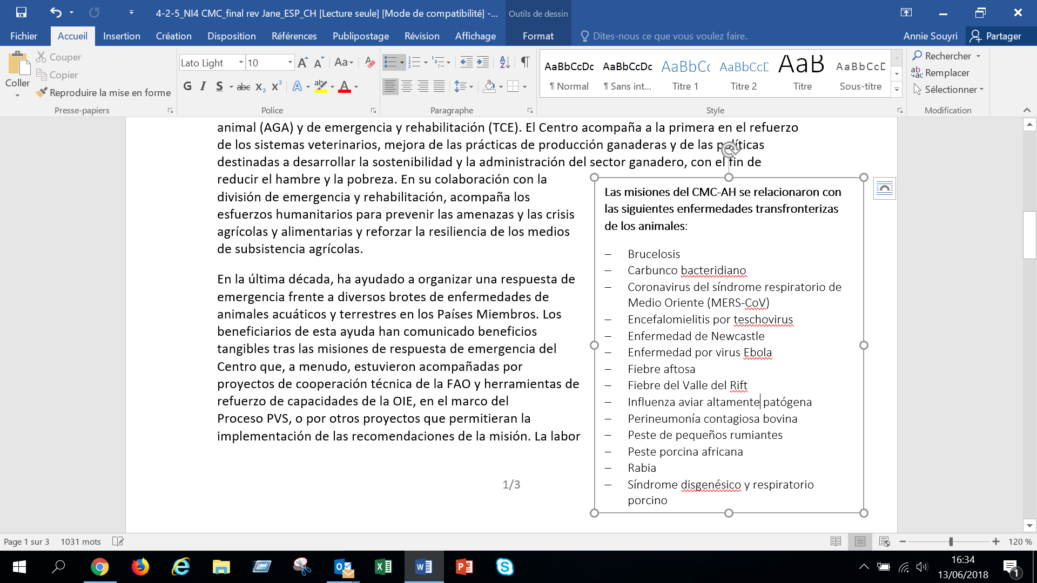Switch to the Insertion tab
Viewport: 1037px width, 583px height.
122,36
